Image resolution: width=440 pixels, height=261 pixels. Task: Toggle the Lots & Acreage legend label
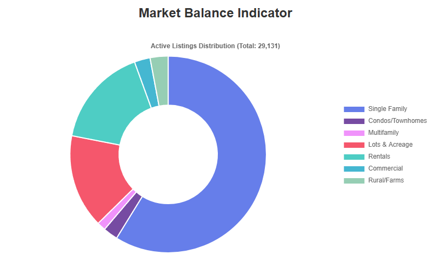390,145
